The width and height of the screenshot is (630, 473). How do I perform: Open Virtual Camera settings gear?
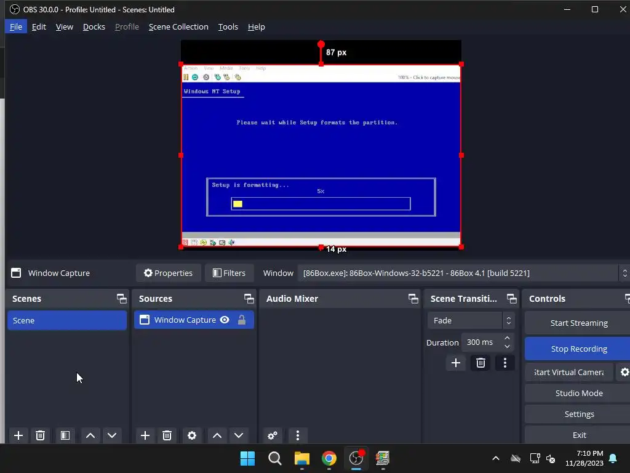[624, 372]
